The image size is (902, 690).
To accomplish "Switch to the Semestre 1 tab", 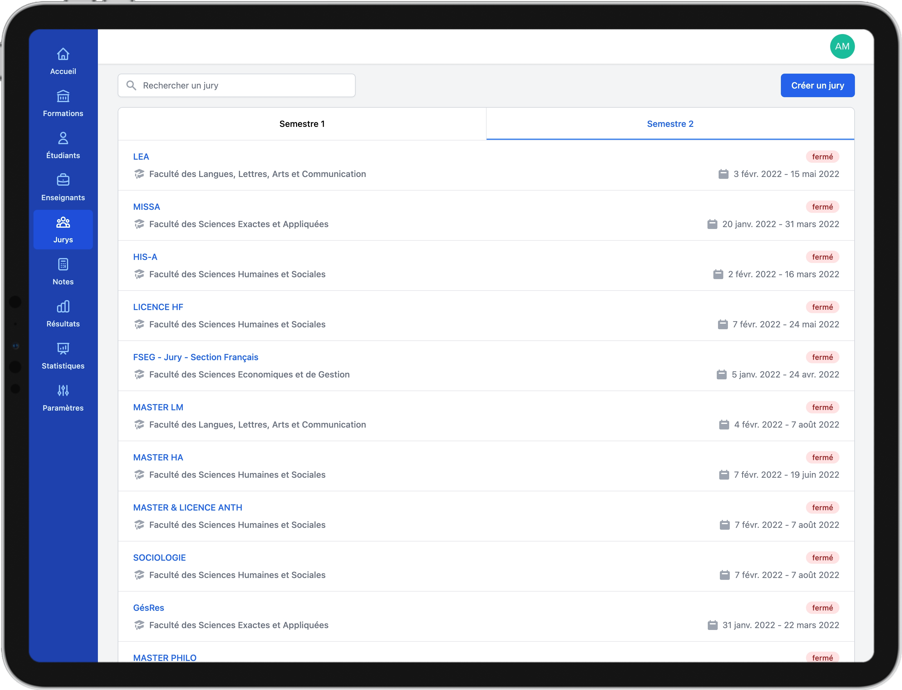I will (x=302, y=124).
